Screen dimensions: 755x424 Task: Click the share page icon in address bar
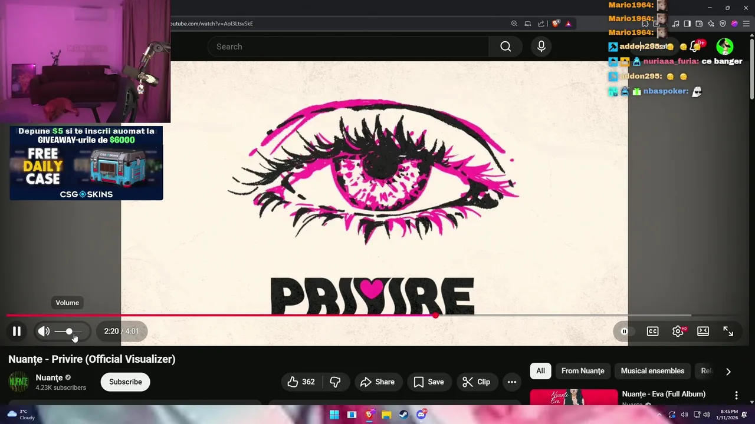click(x=541, y=24)
